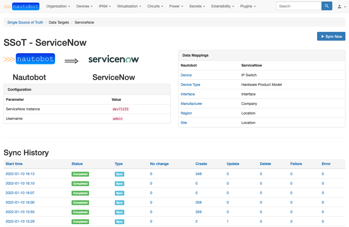This screenshot has width=349, height=227.
Task: Click Completed status badge for 16:00 sync
Action: (x=80, y=203)
